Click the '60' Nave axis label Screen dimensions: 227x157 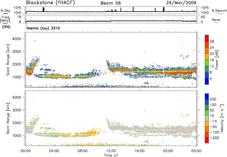tap(203, 17)
